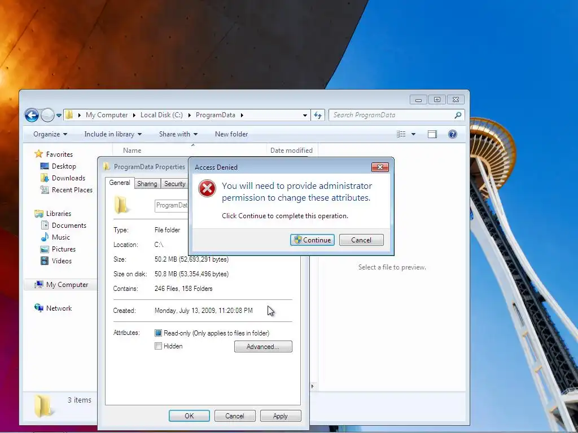This screenshot has width=578, height=433.
Task: Click Cancel in ProgramData Properties
Action: 235,416
